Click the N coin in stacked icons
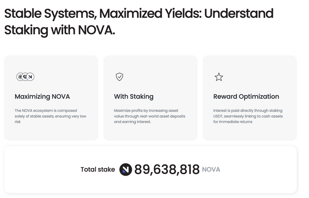The image size is (309, 198). 30,77
